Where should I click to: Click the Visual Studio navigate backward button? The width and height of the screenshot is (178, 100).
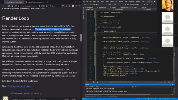(85, 4)
